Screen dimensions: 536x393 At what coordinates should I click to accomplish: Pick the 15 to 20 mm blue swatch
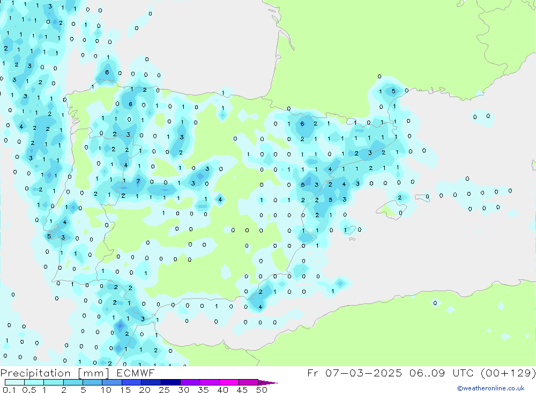(x=132, y=382)
